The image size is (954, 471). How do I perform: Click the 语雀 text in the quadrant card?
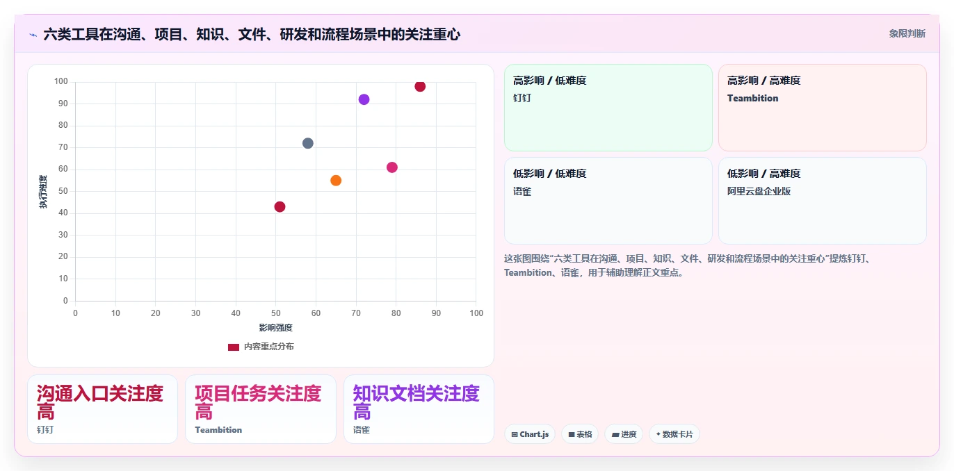click(x=522, y=191)
